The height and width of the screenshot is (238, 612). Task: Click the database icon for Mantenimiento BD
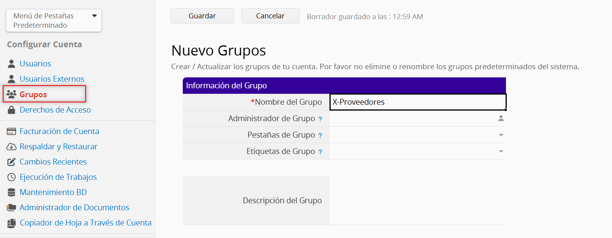coord(12,192)
